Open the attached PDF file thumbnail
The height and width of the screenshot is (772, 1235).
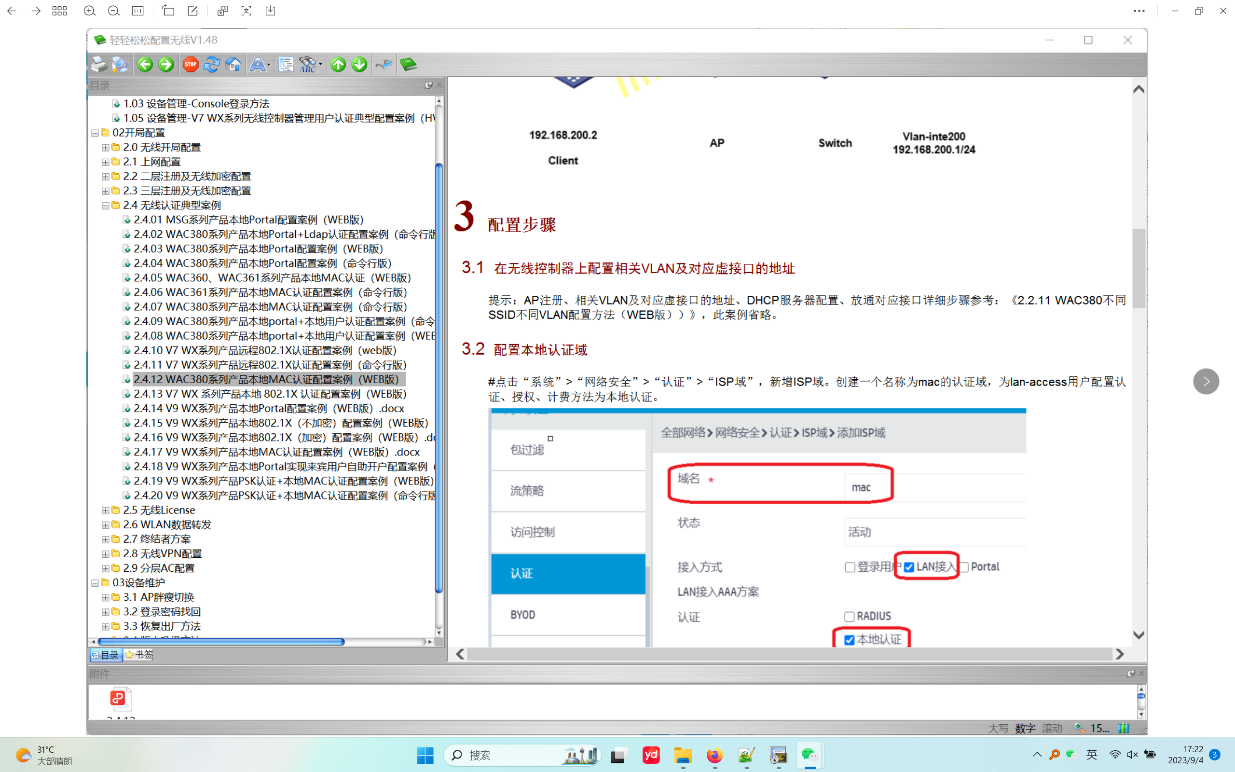point(121,699)
